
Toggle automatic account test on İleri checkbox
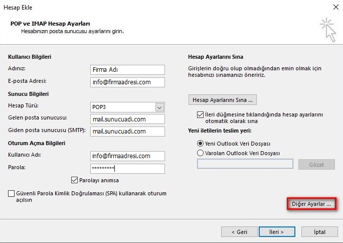(x=200, y=114)
